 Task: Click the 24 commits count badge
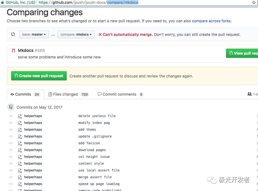pyautogui.click(x=37, y=95)
